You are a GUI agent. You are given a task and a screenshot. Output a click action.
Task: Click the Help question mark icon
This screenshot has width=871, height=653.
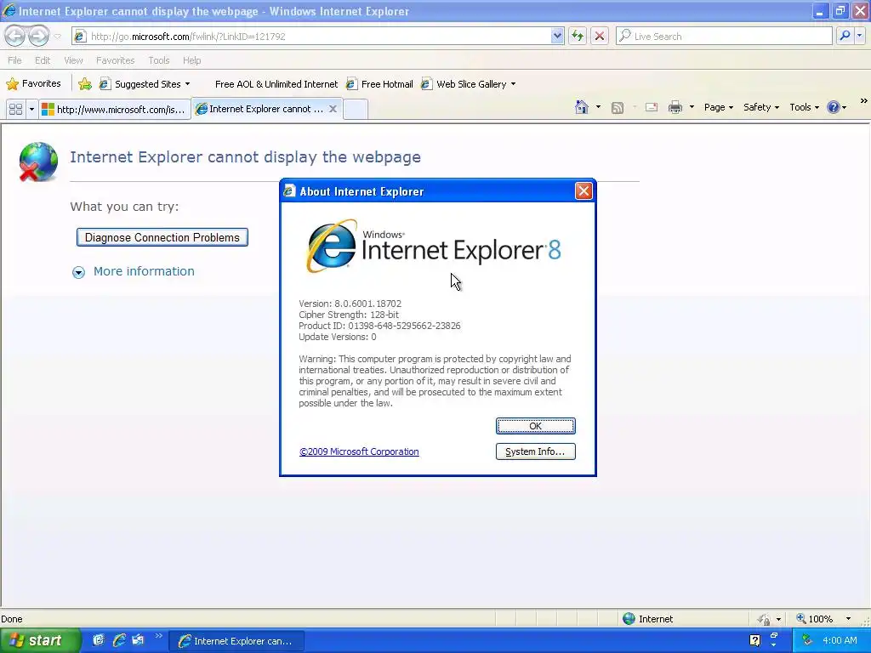tap(834, 107)
